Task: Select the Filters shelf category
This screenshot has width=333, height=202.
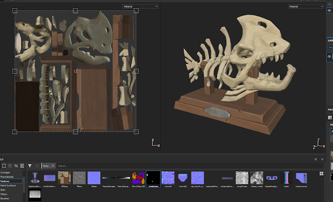Action: click(4, 194)
